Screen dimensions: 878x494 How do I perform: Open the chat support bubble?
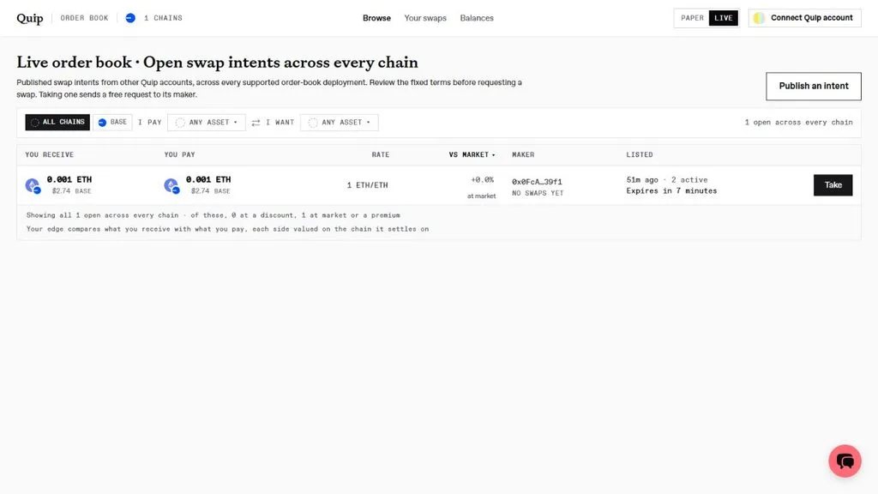click(x=845, y=461)
